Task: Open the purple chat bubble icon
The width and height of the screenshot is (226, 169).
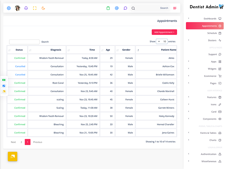Action: pos(125,8)
